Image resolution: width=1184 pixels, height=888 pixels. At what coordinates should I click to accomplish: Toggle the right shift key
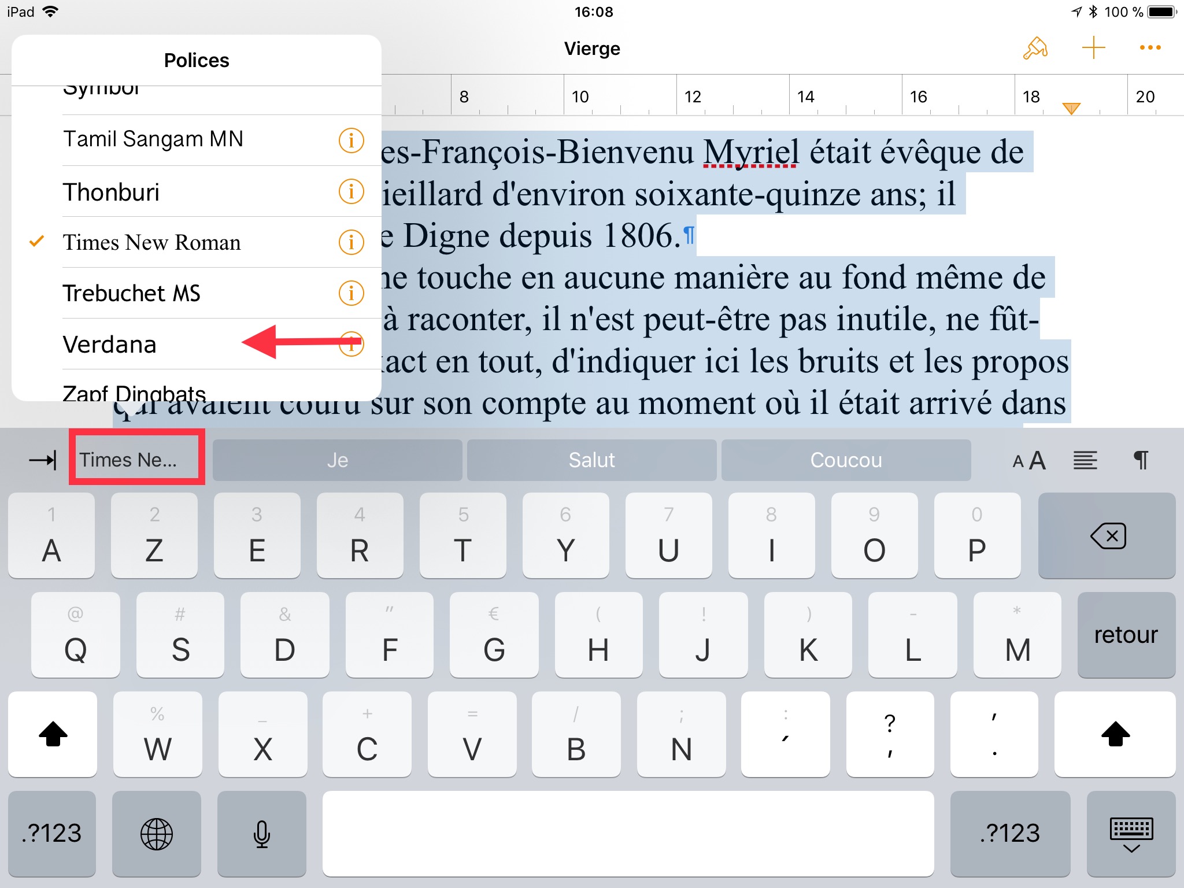click(1115, 735)
